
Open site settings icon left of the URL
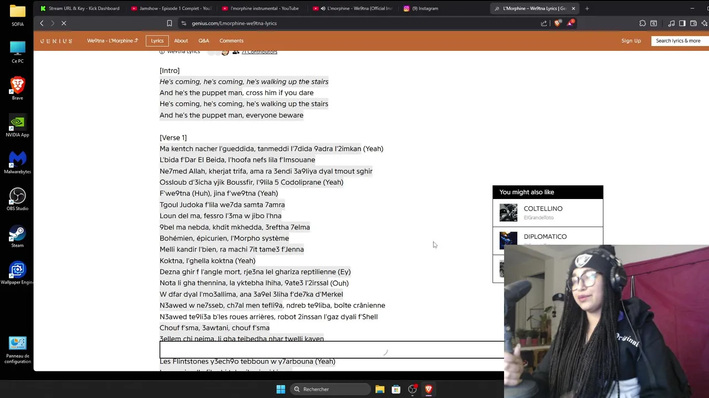pyautogui.click(x=184, y=23)
